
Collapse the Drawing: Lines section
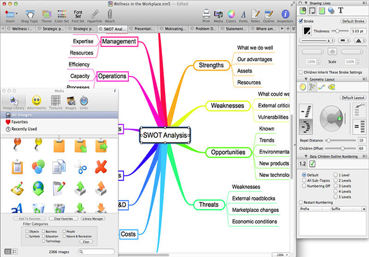point(306,3)
